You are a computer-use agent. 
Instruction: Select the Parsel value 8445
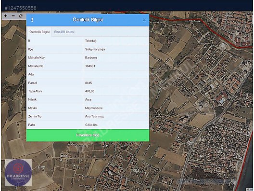89,83
